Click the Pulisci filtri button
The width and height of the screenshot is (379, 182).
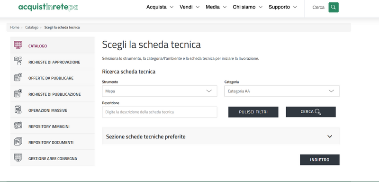coord(253,112)
